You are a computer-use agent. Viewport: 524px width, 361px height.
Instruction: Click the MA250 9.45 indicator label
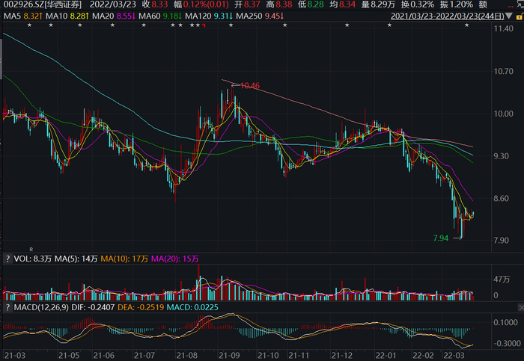point(260,16)
